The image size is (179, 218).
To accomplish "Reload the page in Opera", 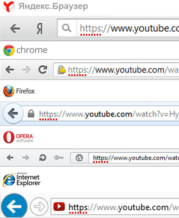I will click(x=42, y=158).
